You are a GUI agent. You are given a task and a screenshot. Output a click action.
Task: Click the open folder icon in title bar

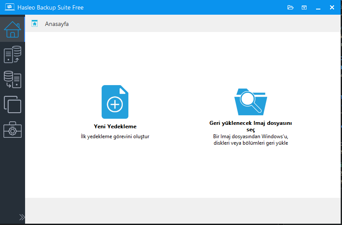(290, 7)
